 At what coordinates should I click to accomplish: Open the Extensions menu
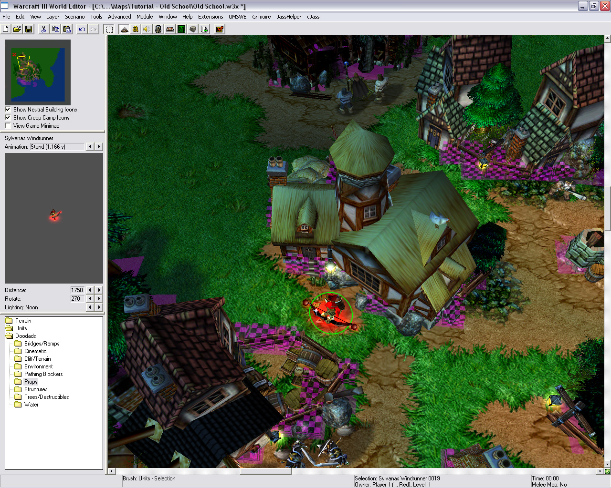(211, 17)
